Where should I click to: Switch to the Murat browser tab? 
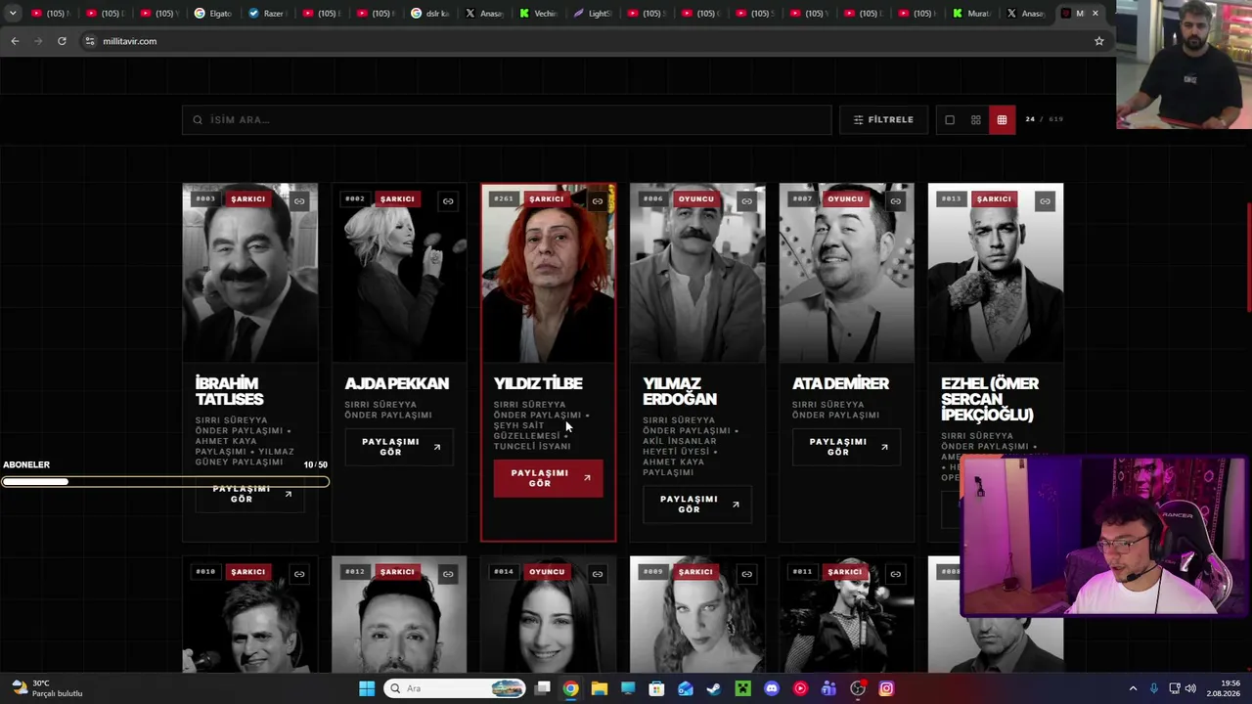coord(972,14)
